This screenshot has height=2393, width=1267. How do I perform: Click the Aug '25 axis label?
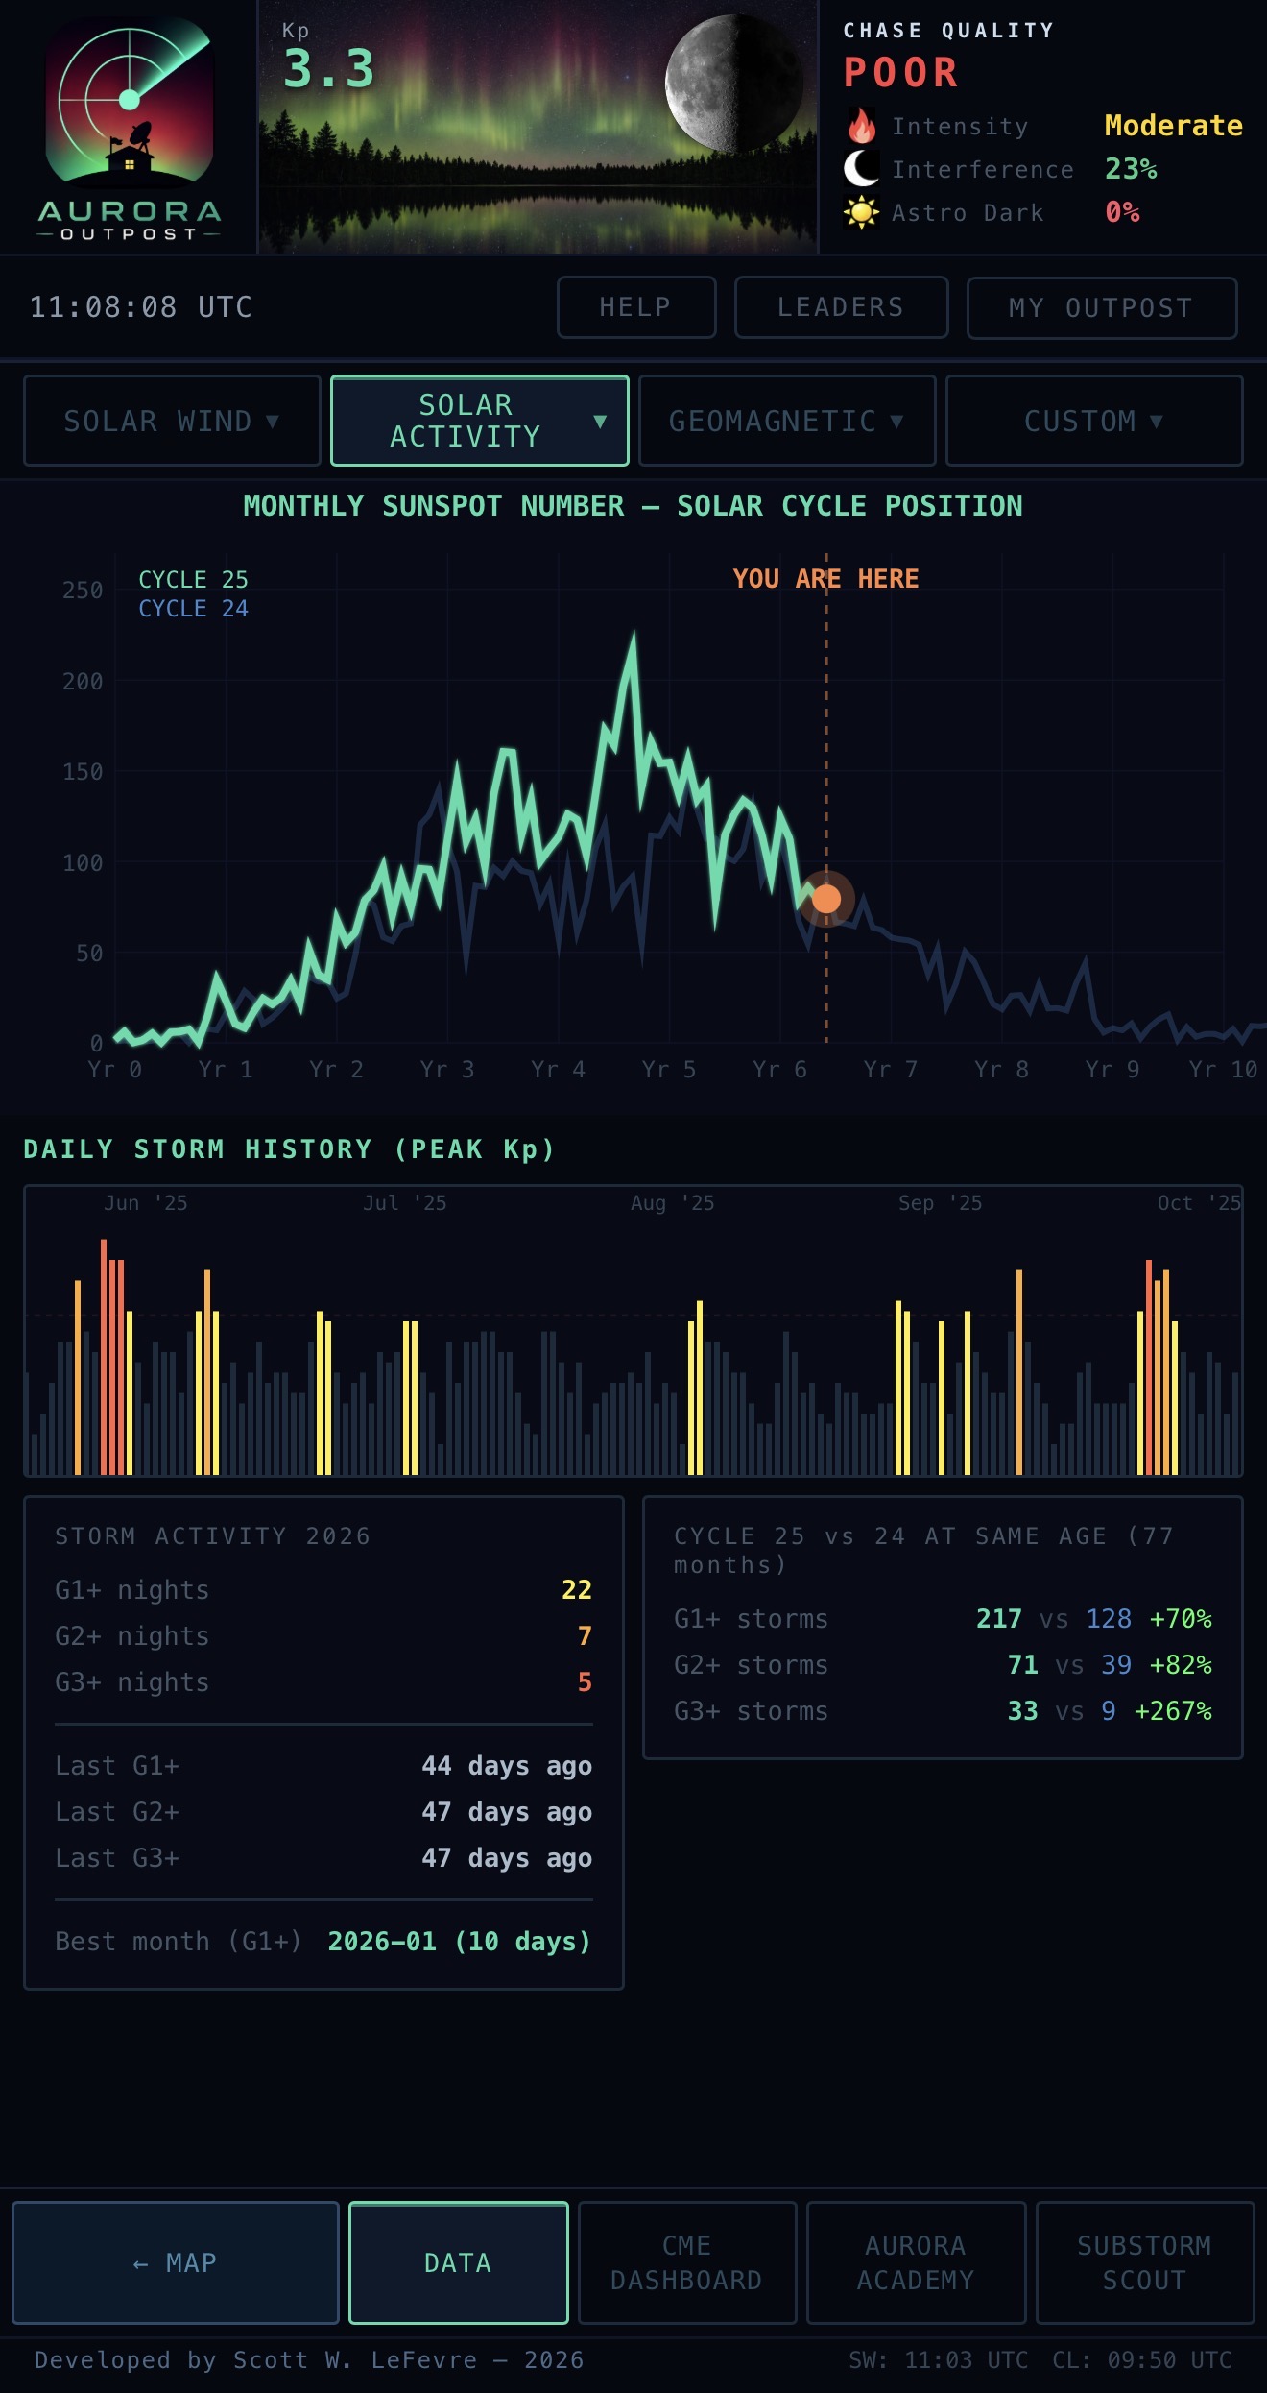click(x=672, y=1203)
